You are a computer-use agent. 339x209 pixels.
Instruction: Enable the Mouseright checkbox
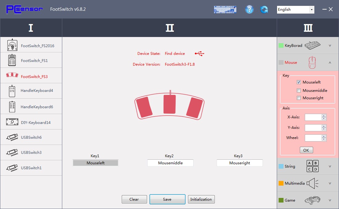(299, 98)
